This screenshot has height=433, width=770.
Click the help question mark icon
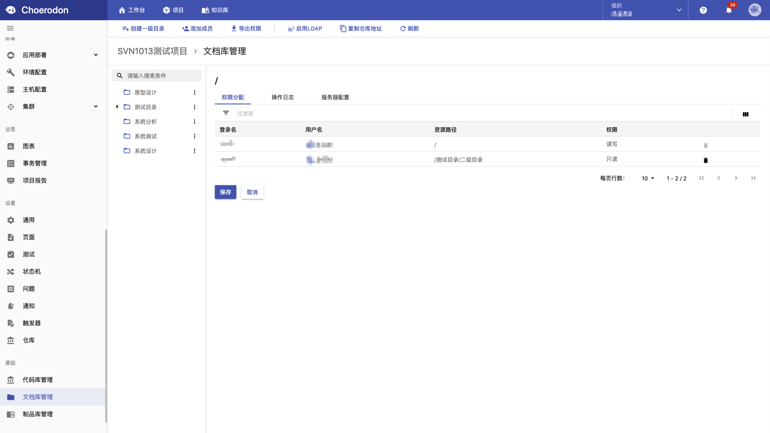tap(703, 10)
